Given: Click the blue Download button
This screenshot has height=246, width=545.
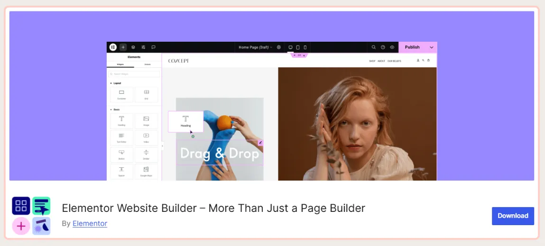Looking at the screenshot, I should click(x=513, y=216).
